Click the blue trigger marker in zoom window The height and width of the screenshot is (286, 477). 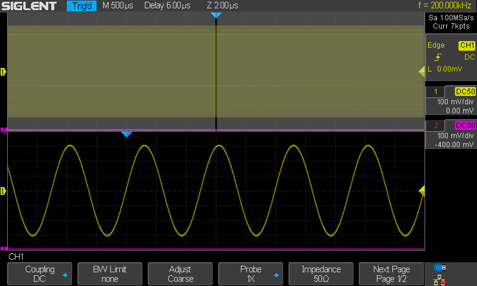(x=126, y=134)
